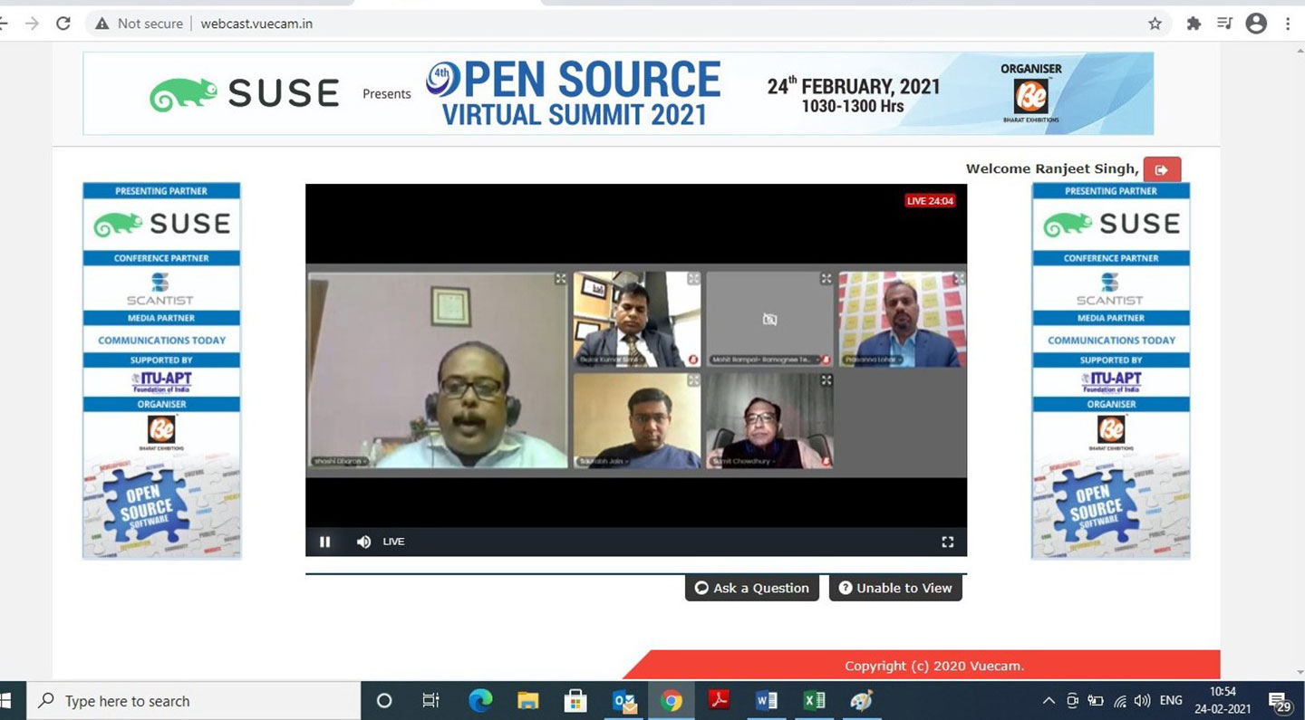This screenshot has height=720, width=1305.
Task: Open system volume tray icon
Action: [1143, 701]
